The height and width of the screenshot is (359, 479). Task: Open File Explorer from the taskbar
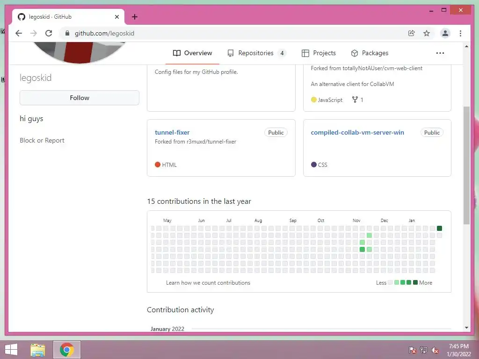(x=38, y=350)
